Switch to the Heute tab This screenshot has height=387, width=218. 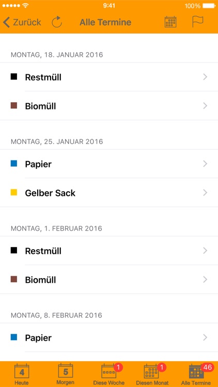click(x=22, y=374)
